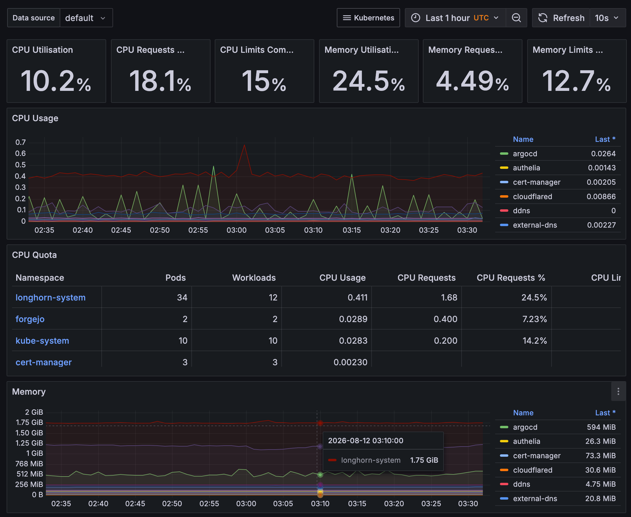
Task: Sort CPU Usage legend by Name header
Action: (523, 139)
